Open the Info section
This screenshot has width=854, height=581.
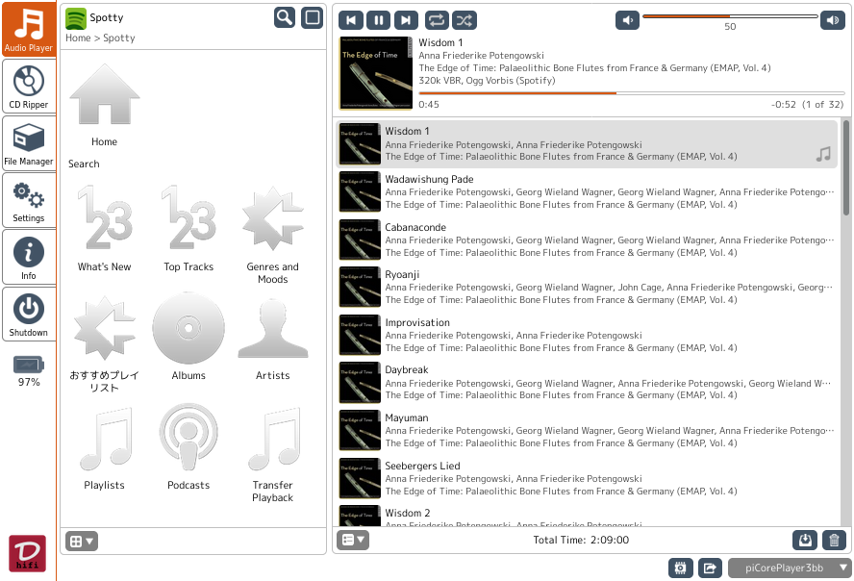28,257
